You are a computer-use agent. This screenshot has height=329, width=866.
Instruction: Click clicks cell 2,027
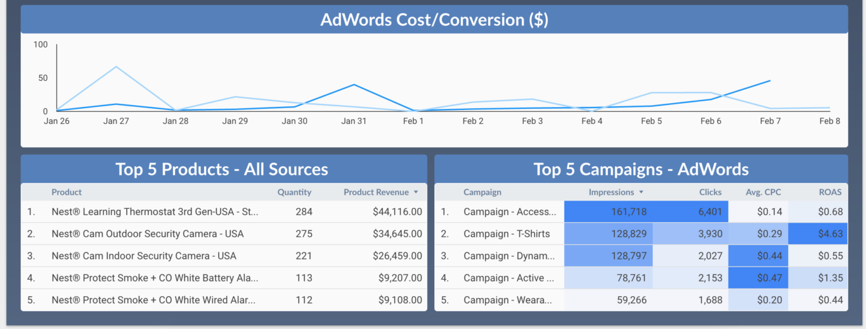(691, 256)
